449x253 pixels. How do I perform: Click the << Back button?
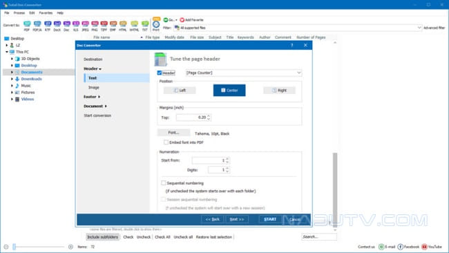(213, 219)
